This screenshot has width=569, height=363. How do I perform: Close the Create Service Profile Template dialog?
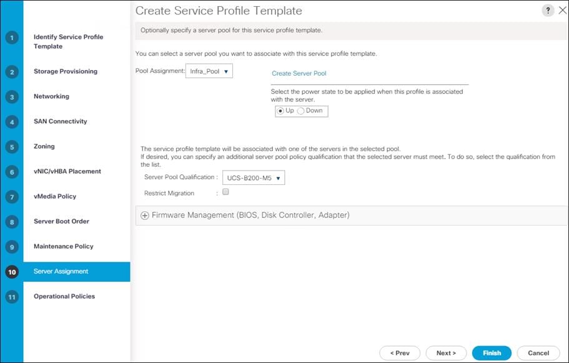point(562,11)
